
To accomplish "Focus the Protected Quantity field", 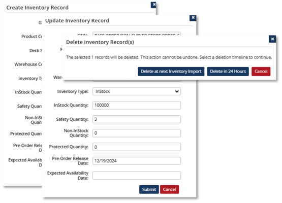I will point(137,147).
